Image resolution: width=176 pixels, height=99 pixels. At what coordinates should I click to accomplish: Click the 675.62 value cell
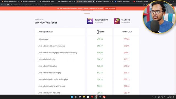pos(127,66)
